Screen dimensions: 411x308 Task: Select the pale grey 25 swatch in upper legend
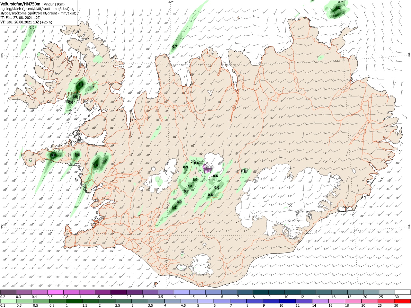pos(387,292)
